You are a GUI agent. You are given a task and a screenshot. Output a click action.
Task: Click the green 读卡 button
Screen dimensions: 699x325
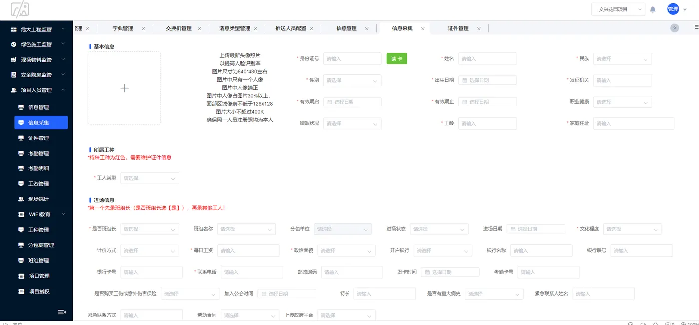click(x=396, y=58)
